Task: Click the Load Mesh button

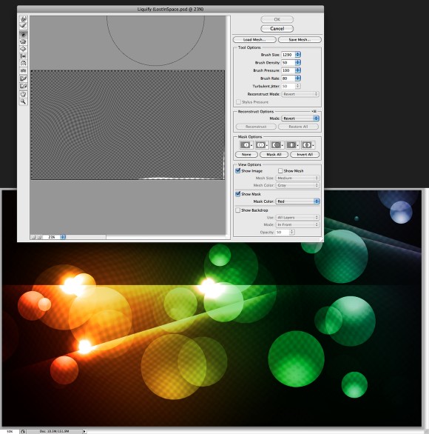Action: tap(254, 39)
